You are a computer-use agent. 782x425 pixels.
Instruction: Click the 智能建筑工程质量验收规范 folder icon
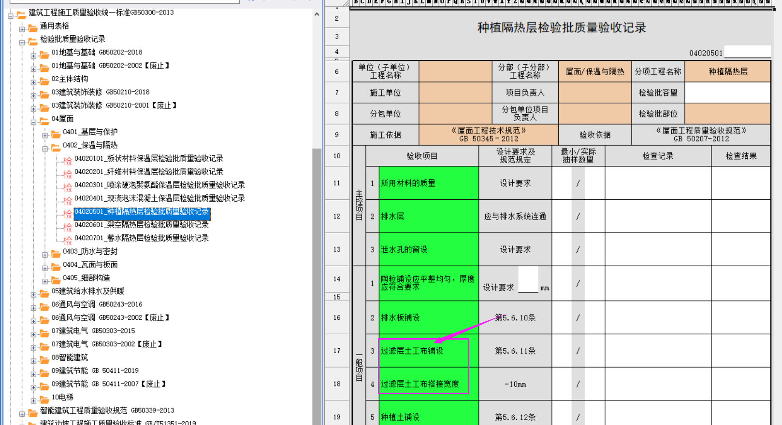tap(33, 413)
